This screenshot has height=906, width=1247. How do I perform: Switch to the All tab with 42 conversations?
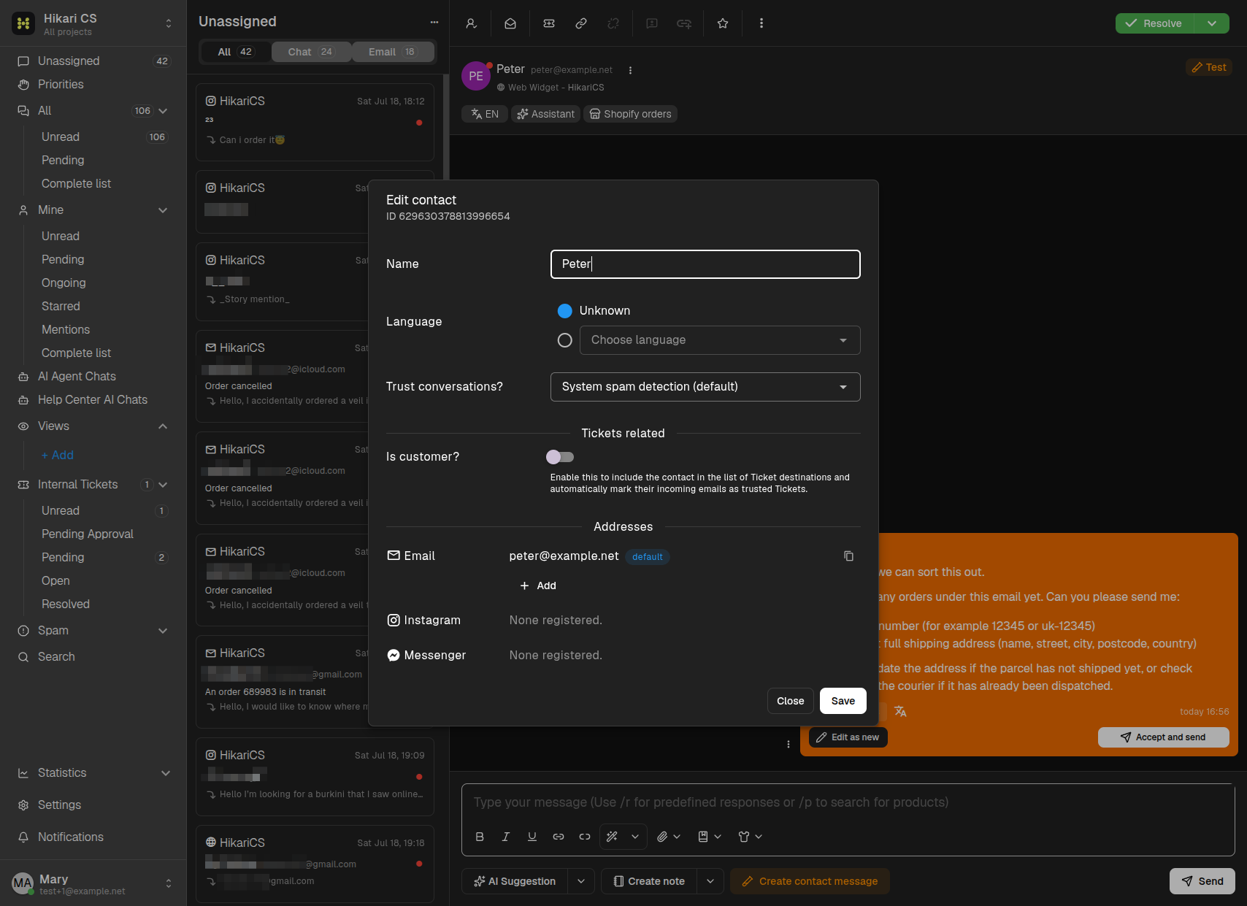coord(234,52)
